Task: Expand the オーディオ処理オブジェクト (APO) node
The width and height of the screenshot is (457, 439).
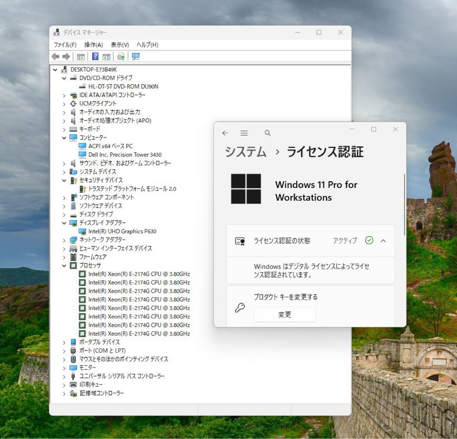Action: point(64,121)
